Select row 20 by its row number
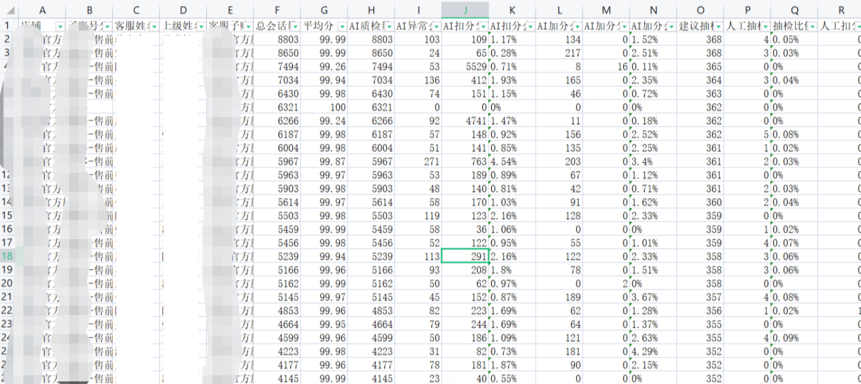 tap(7, 283)
